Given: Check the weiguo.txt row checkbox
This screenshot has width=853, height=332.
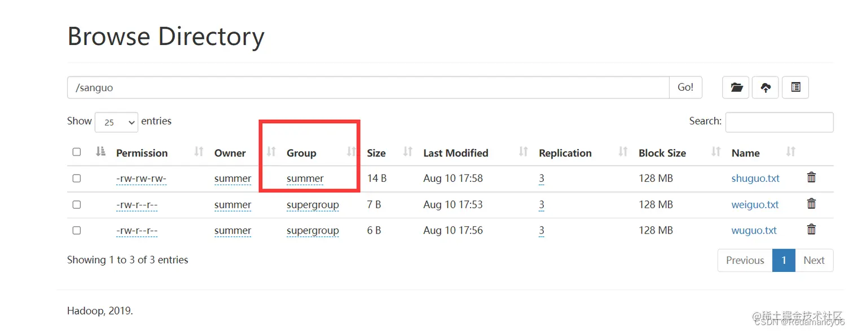Looking at the screenshot, I should click(x=77, y=205).
